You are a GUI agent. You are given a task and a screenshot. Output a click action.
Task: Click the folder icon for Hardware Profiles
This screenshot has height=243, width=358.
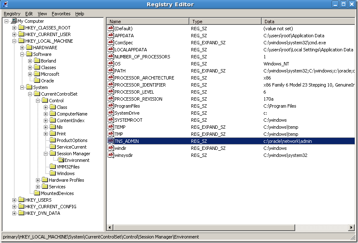[45, 180]
